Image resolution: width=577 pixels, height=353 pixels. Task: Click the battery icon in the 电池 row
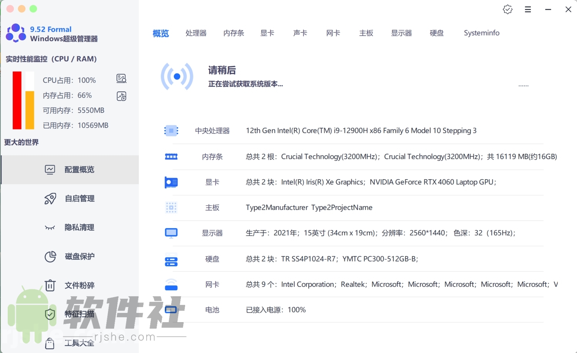coord(171,309)
